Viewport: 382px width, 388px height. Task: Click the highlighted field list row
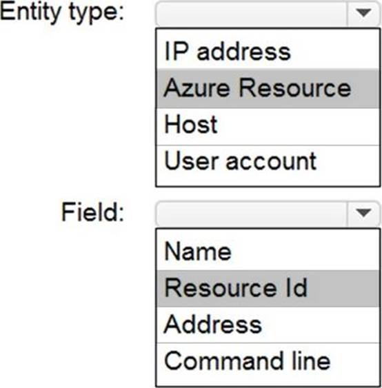click(x=268, y=288)
